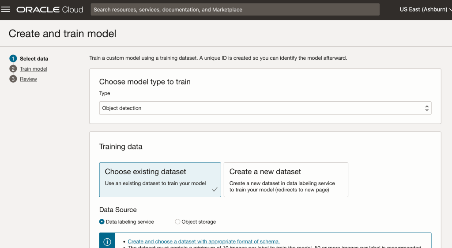The image size is (452, 248).
Task: Click the step 1 numbered circle
Action: (13, 58)
